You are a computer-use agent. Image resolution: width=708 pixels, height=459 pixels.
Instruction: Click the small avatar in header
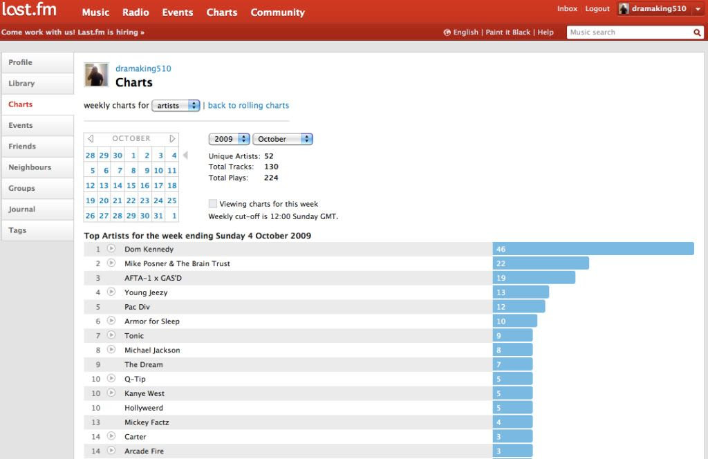click(624, 8)
